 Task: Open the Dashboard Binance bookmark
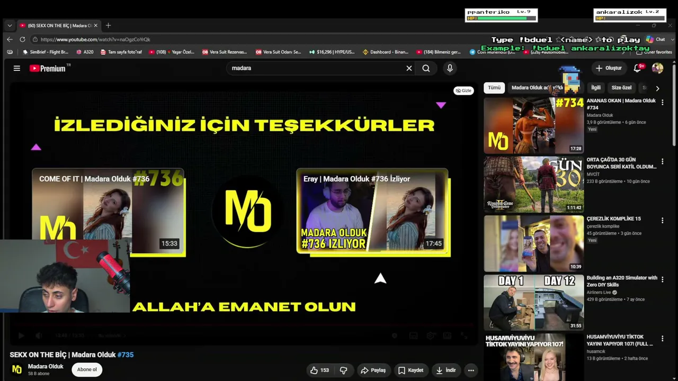tap(386, 52)
